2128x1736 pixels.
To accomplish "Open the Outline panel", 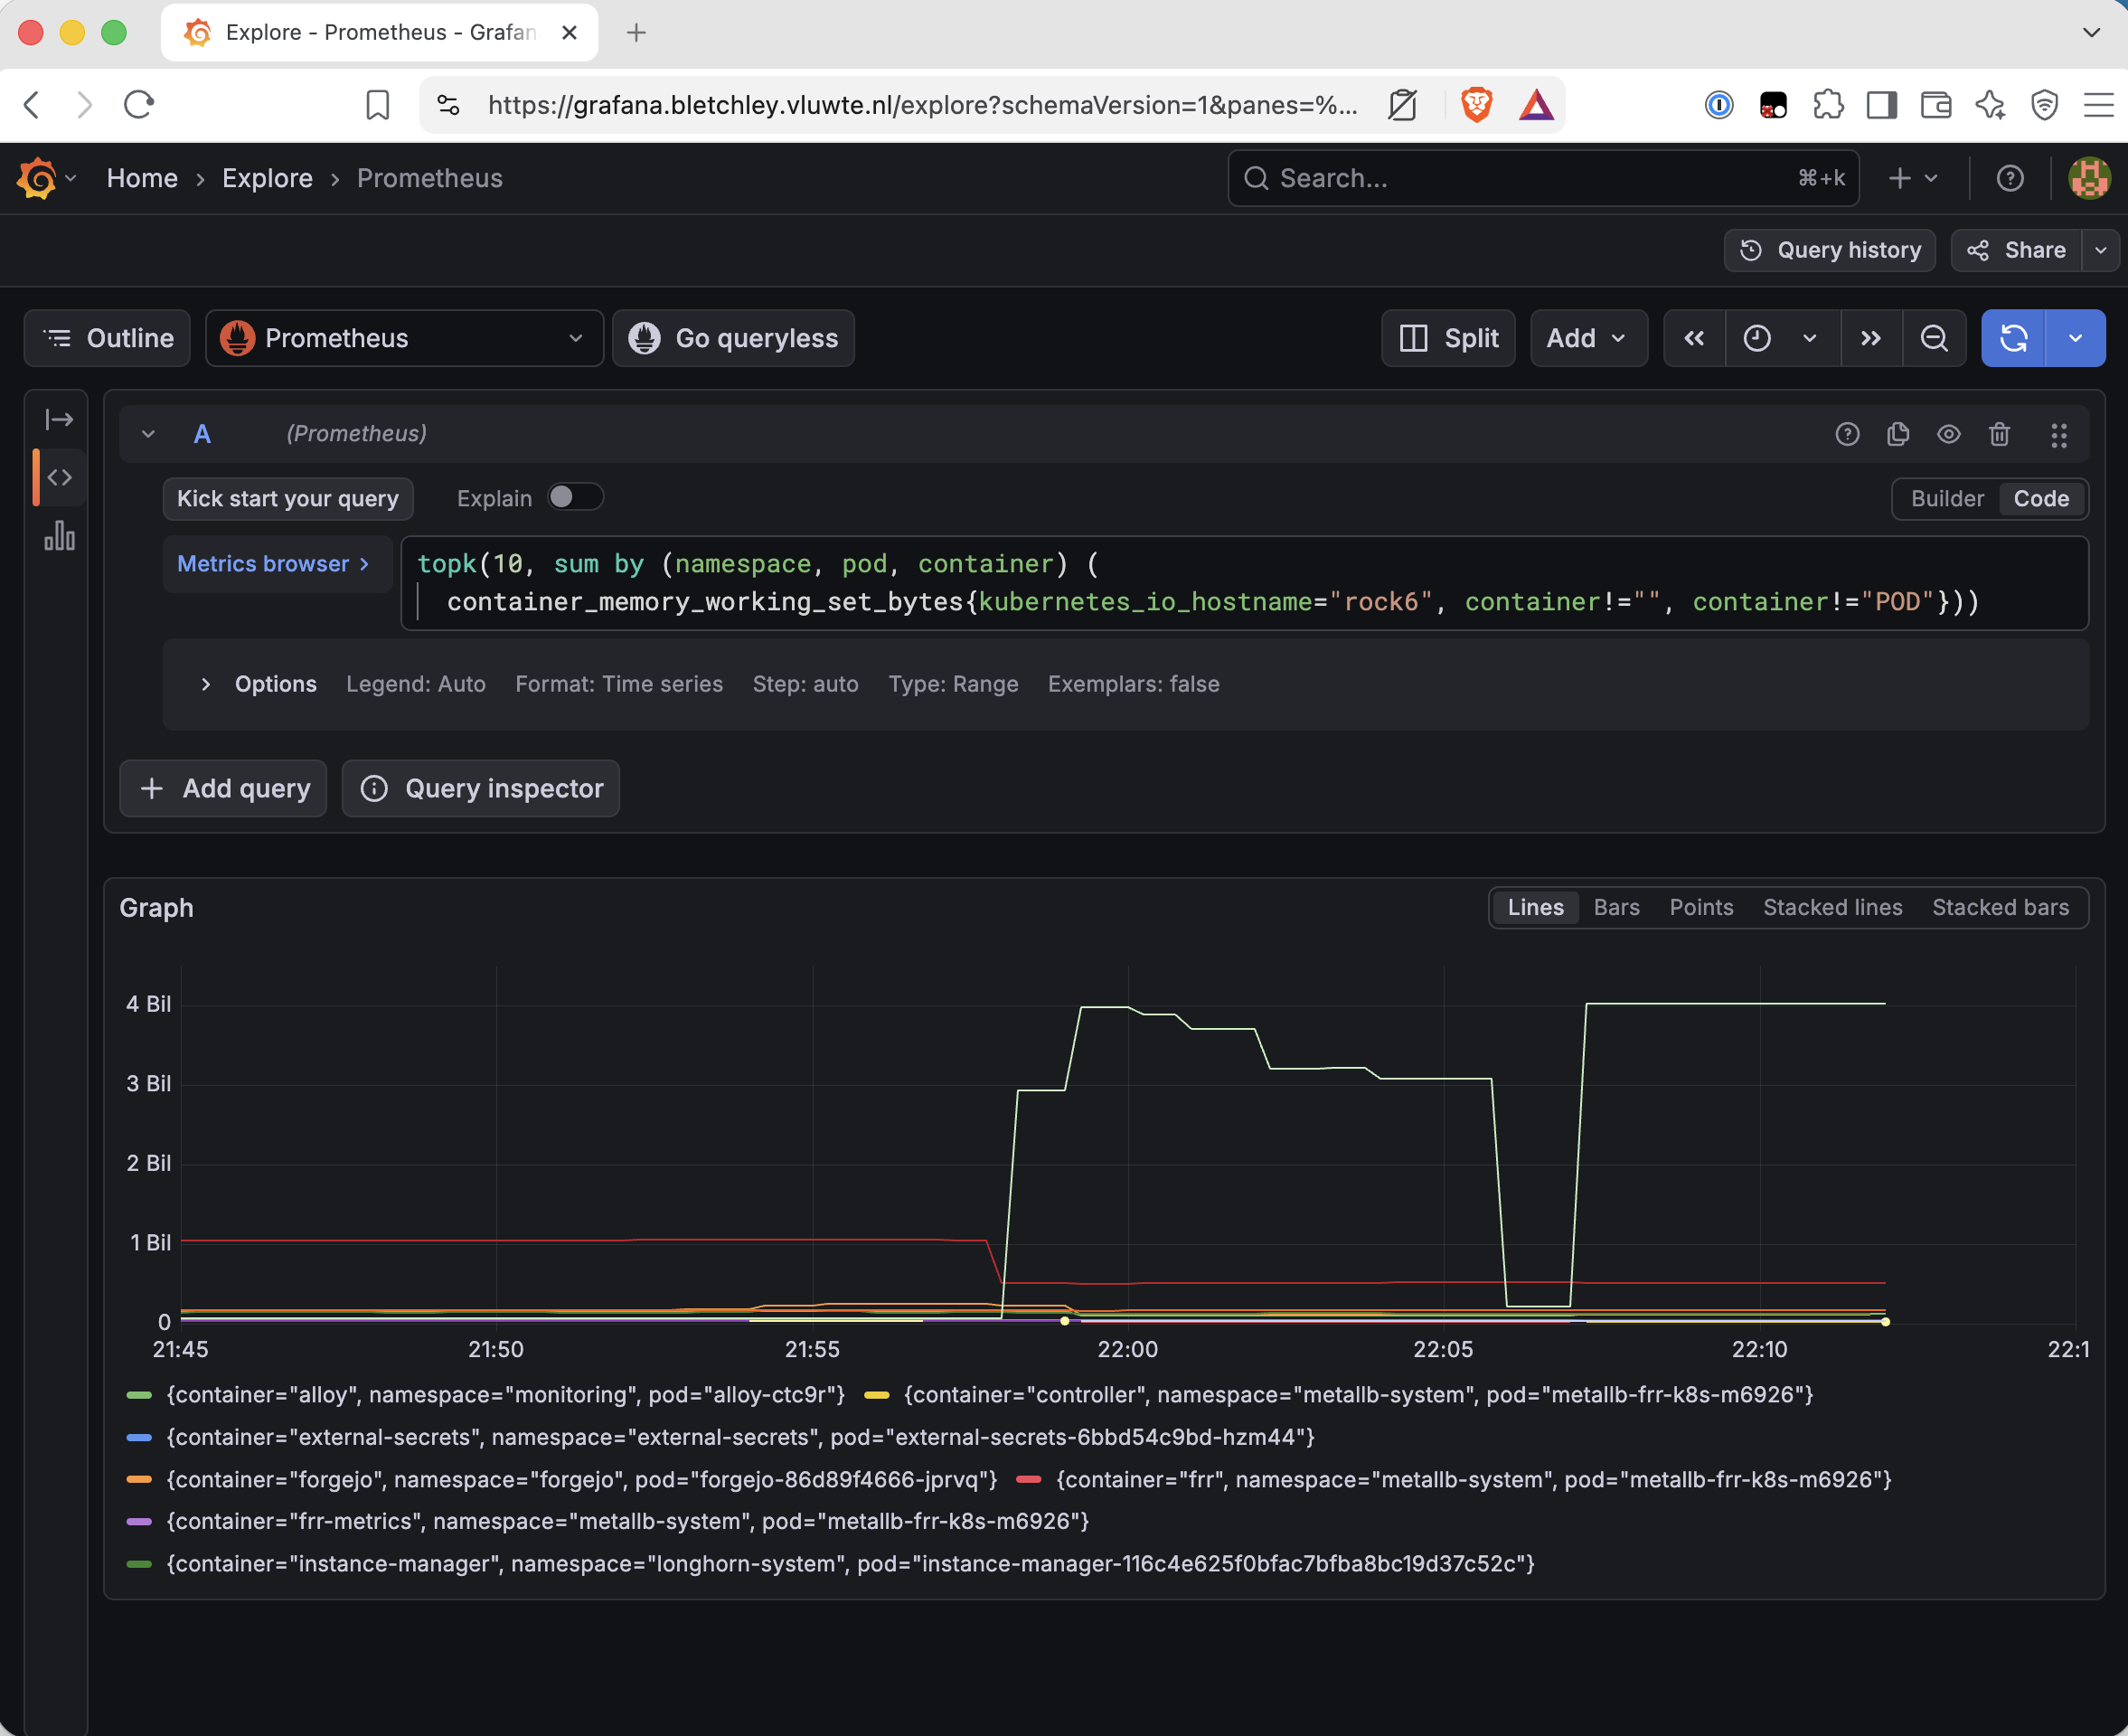I will click(x=108, y=338).
